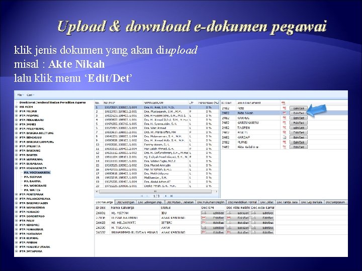Viewport: 362px width, 271px height.
Task: Collapse the PTA YOGYAKARTA tree node
Action: pyautogui.click(x=17, y=168)
